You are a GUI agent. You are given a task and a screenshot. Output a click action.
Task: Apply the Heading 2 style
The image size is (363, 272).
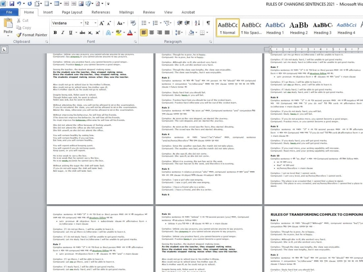click(299, 28)
